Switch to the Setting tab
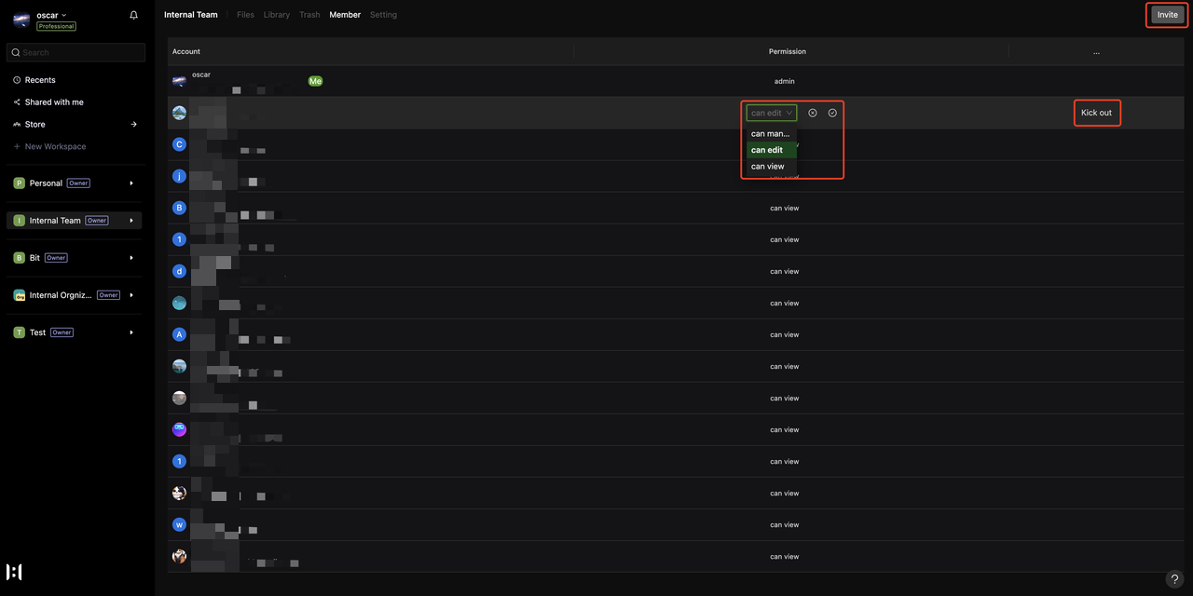Image resolution: width=1193 pixels, height=596 pixels. (x=383, y=15)
